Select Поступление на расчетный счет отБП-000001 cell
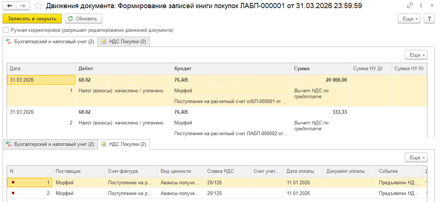Screen dimensions: 440x202 [231, 101]
